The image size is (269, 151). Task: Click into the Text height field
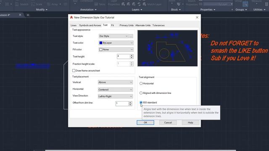click(x=123, y=56)
